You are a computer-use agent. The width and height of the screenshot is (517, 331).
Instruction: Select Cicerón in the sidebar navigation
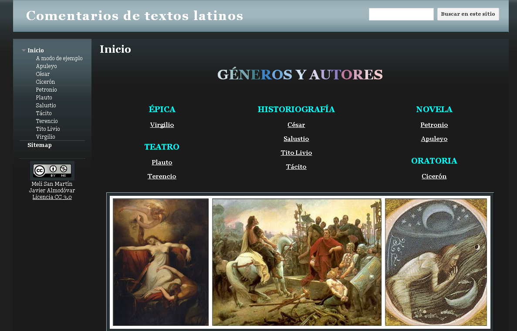pos(45,82)
